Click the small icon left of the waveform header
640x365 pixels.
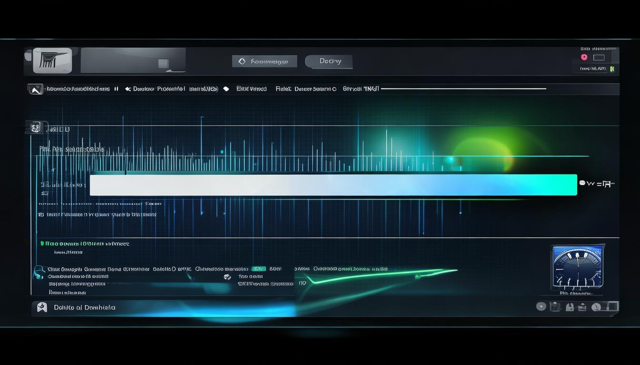click(35, 127)
